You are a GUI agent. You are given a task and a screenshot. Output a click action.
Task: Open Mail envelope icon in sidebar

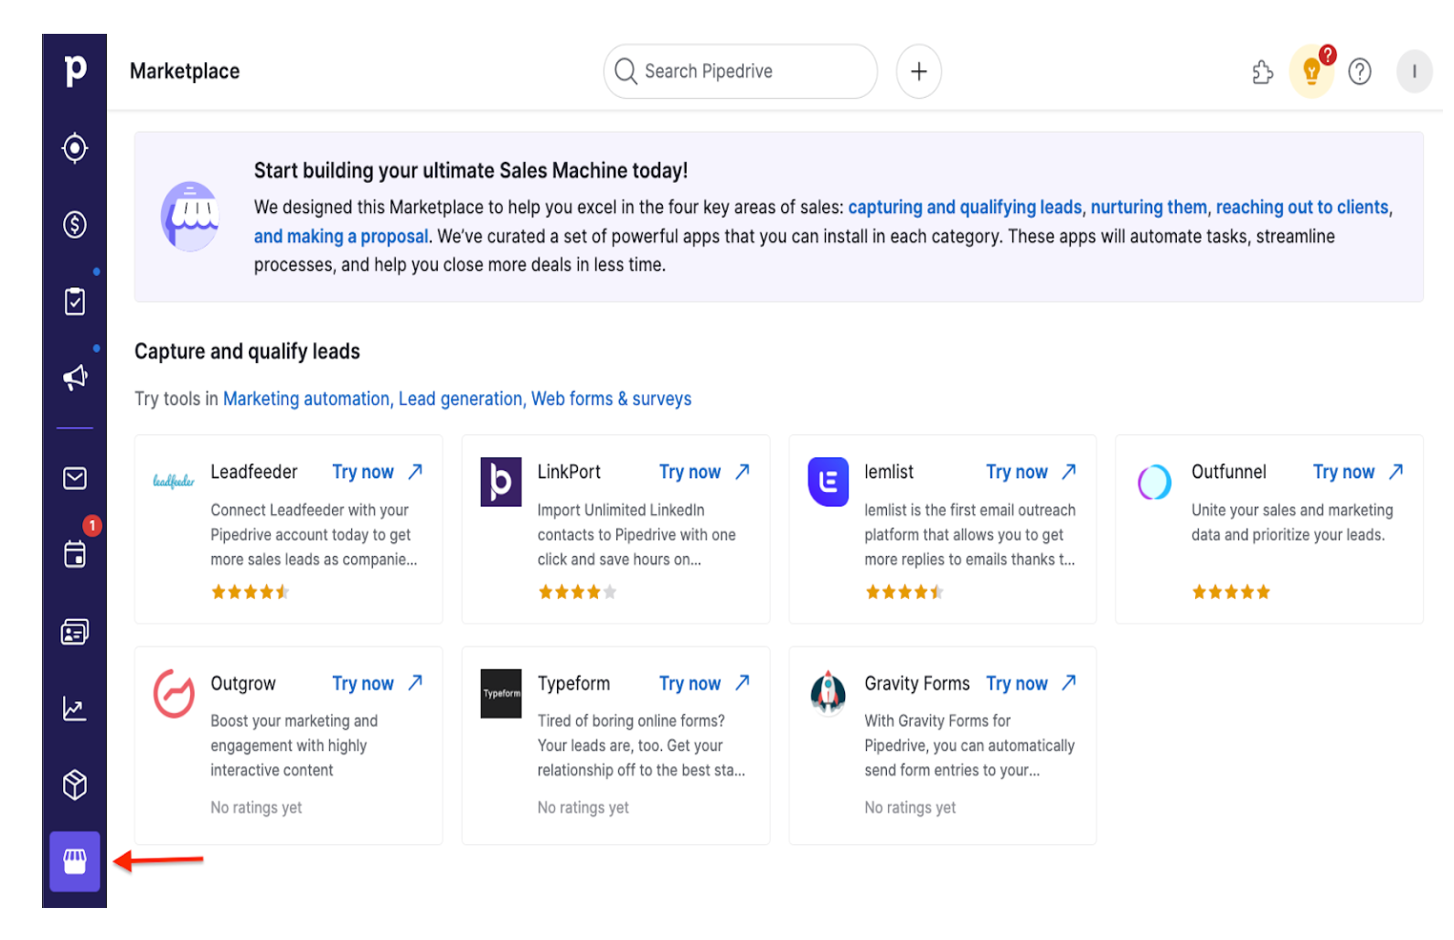pos(75,478)
